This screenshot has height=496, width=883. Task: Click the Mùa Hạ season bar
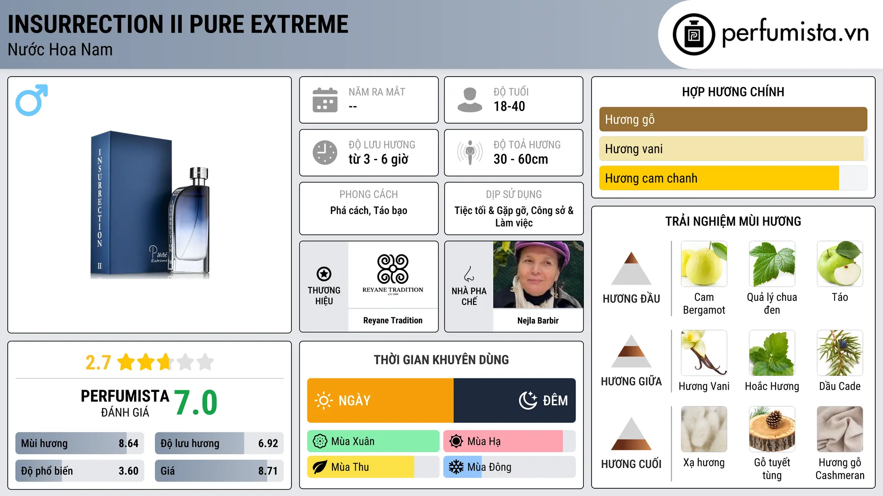[510, 441]
